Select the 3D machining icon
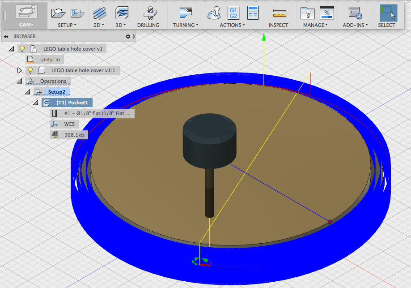411x288 pixels. (x=122, y=13)
